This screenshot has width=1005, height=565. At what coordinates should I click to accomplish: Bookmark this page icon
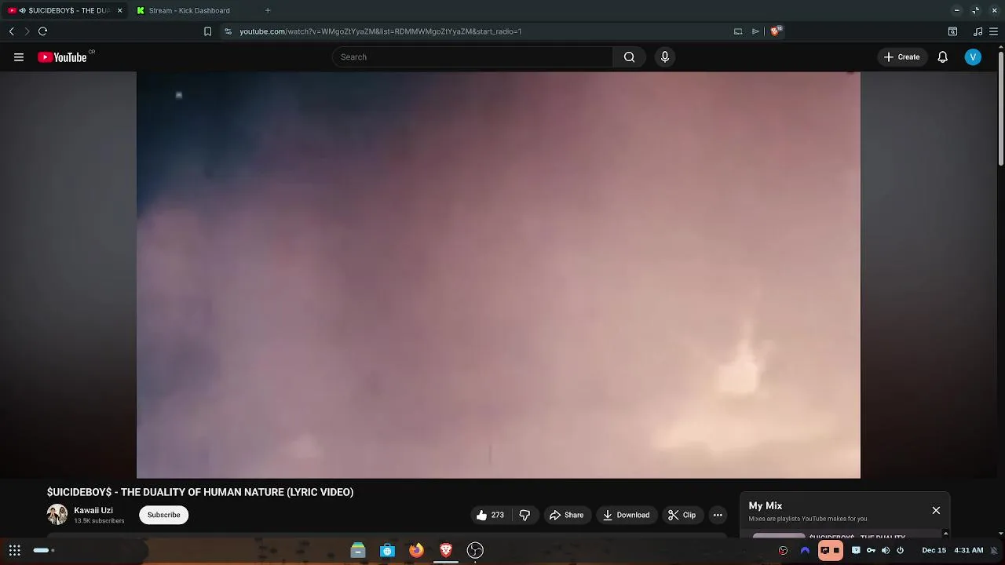pyautogui.click(x=207, y=31)
